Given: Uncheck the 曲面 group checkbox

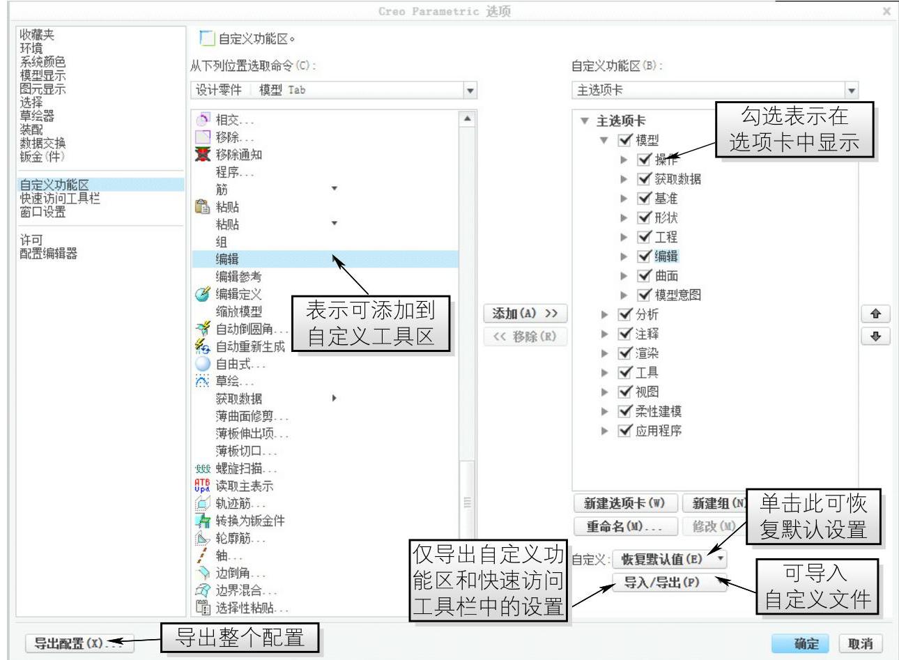Looking at the screenshot, I should (645, 276).
